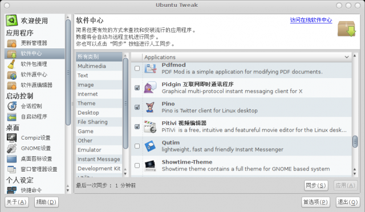This screenshot has height=212, width=365.
Task: Open 软件源编辑器 icon in sidebar
Action: tap(11, 85)
